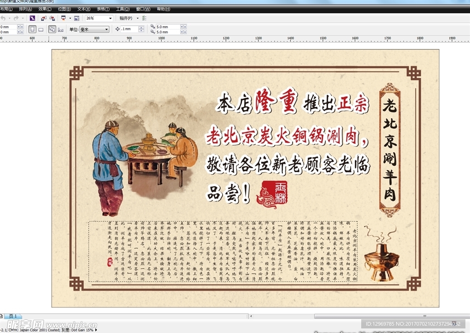Open the 文本(X) menu
The width and height of the screenshot is (470, 333).
pos(84,9)
